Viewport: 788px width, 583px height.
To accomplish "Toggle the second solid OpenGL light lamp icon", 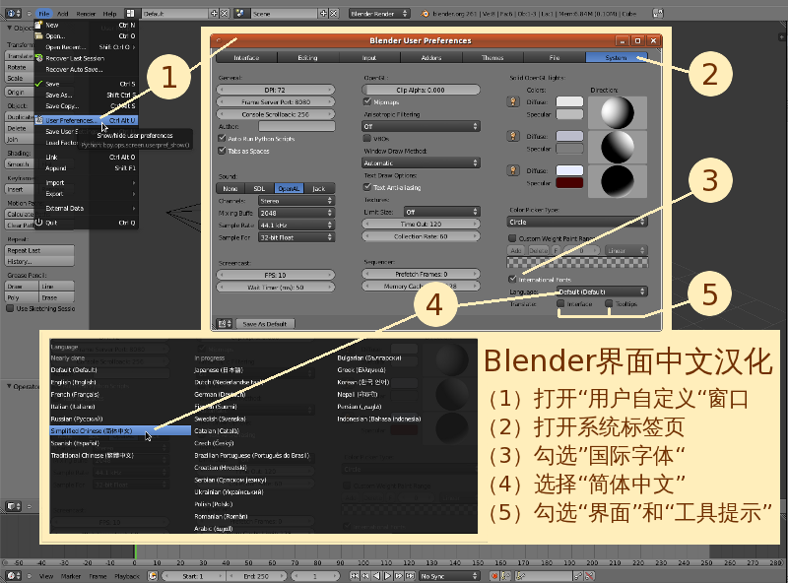I will [513, 136].
